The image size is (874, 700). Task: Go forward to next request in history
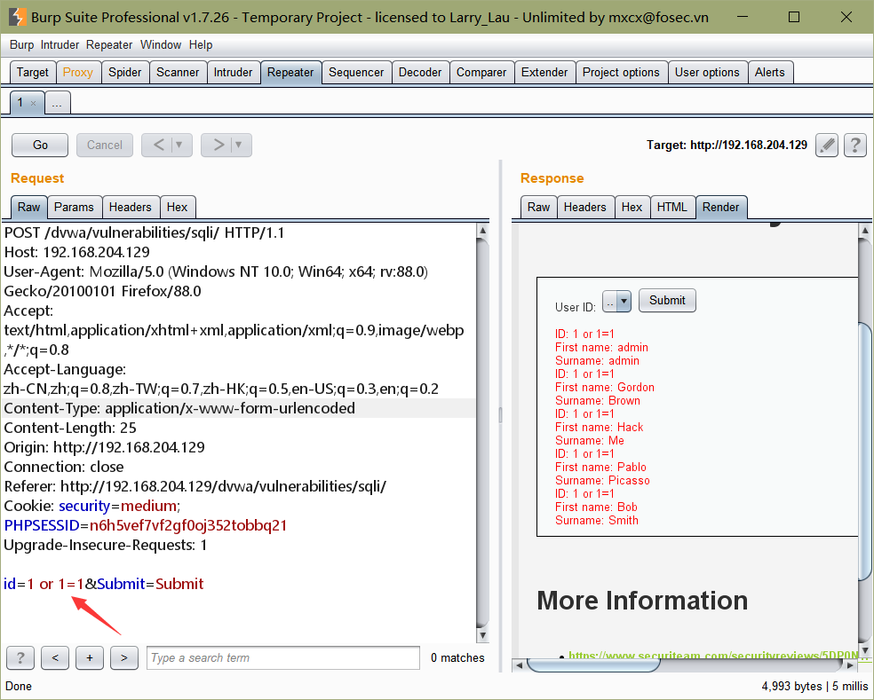click(218, 145)
